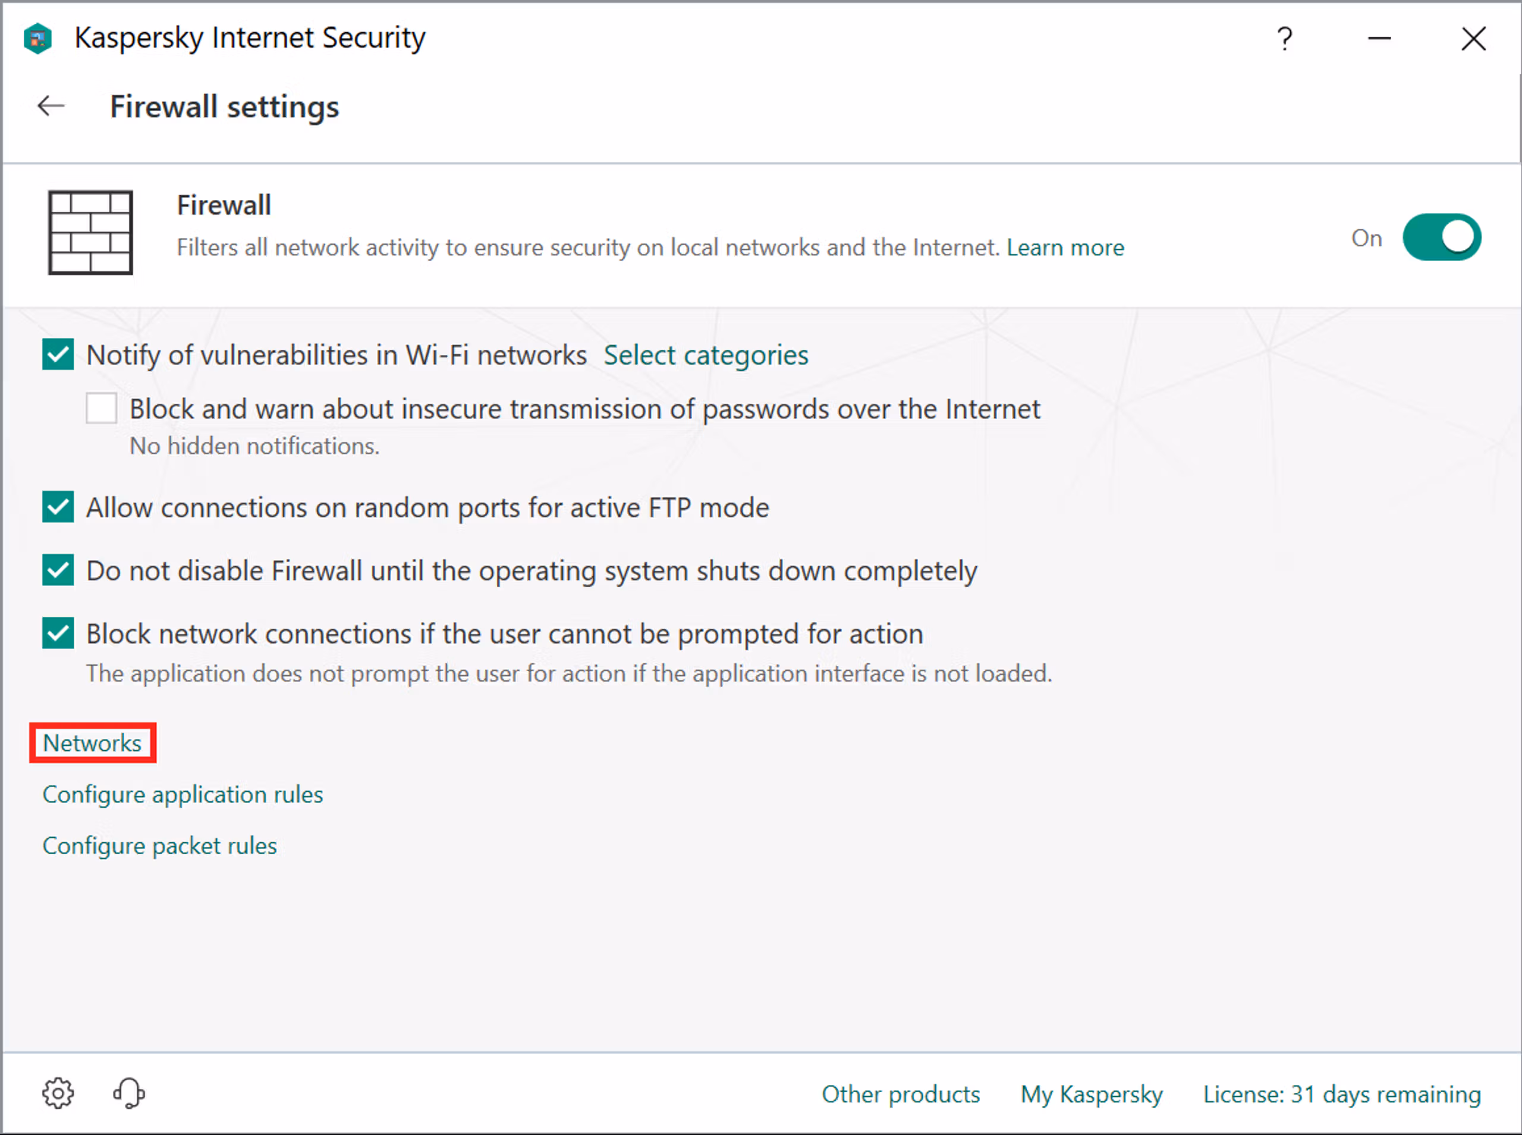Image resolution: width=1522 pixels, height=1135 pixels.
Task: Open the Select categories link
Action: (705, 355)
